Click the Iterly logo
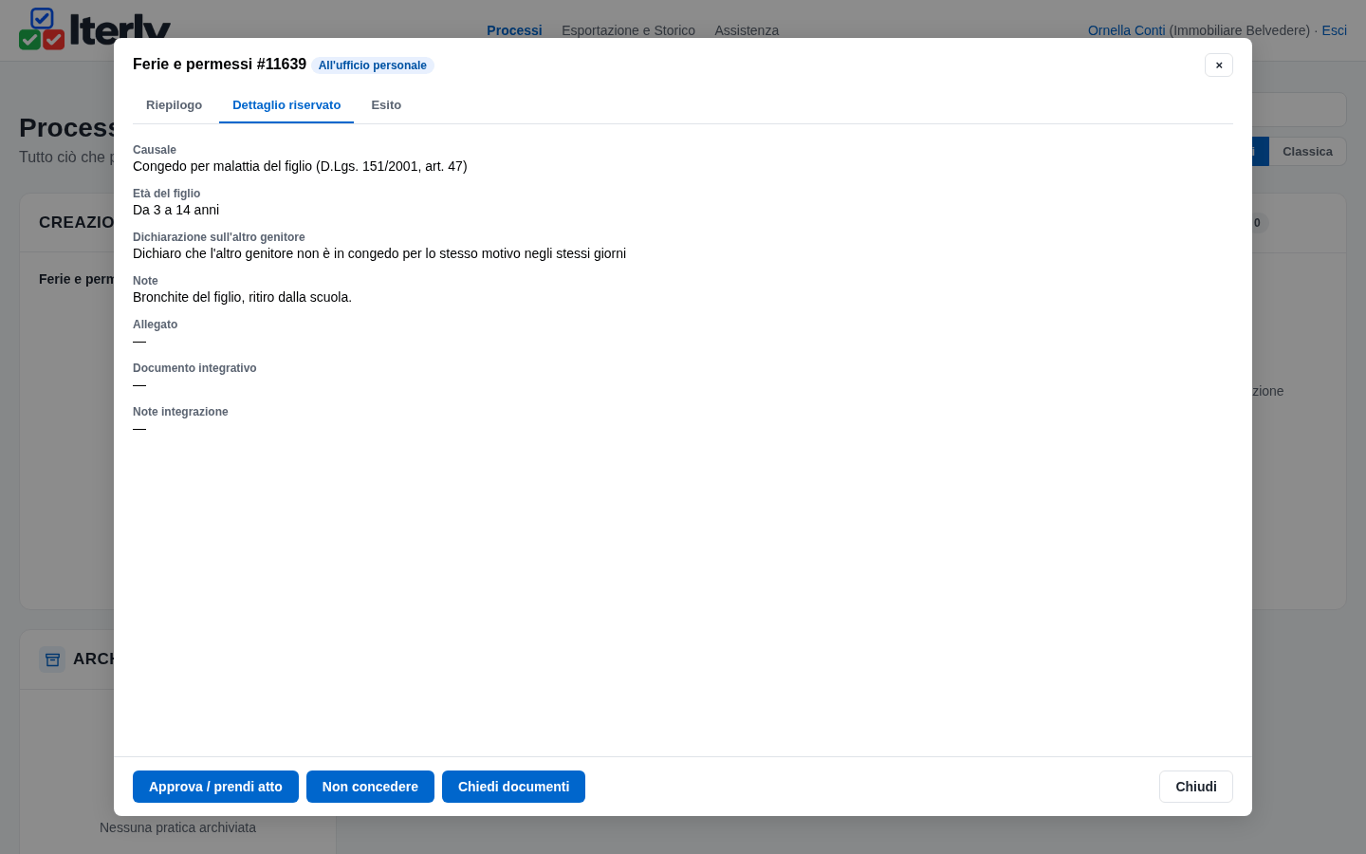Image resolution: width=1366 pixels, height=854 pixels. coord(95,28)
